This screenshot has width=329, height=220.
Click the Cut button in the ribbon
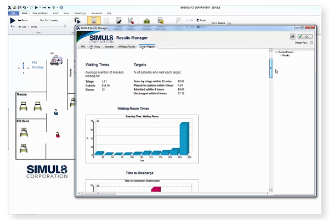click(x=190, y=20)
